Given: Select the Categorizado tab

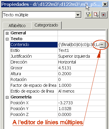Looking at the screenshot, I should coord(46,25).
